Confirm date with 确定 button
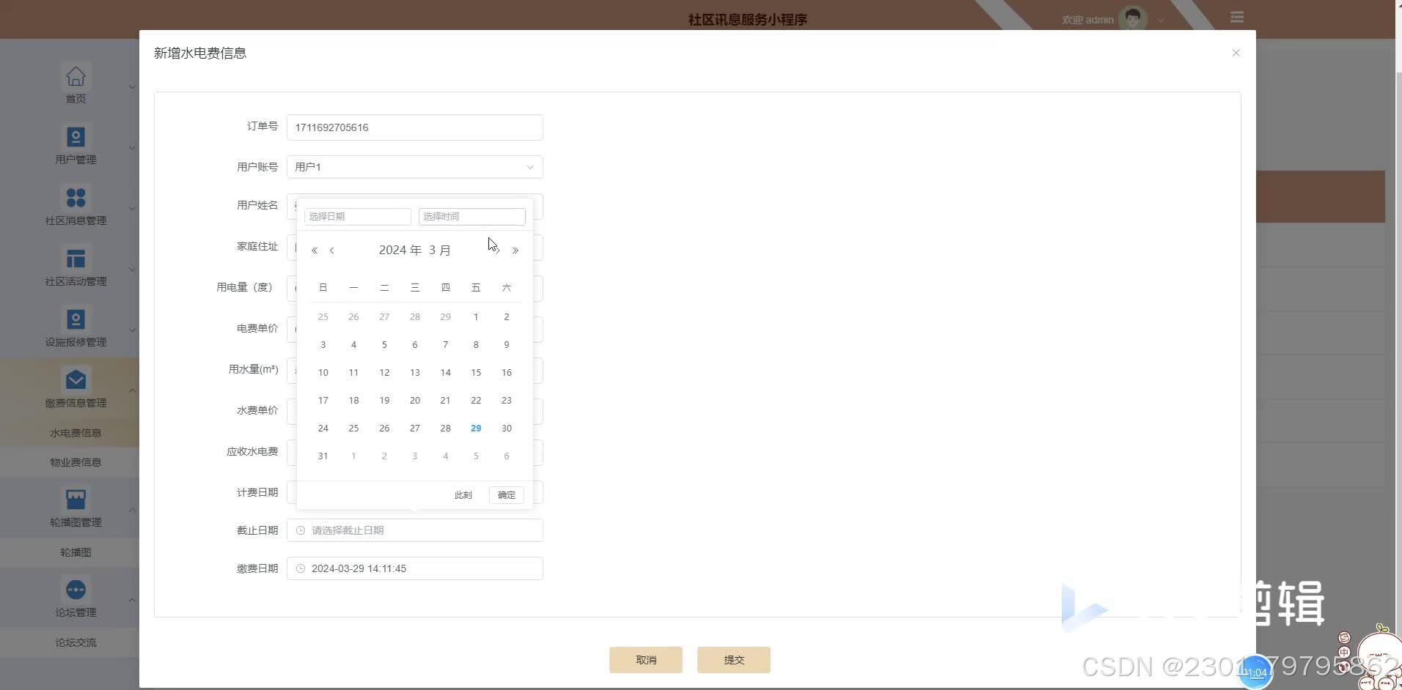1402x690 pixels. click(507, 495)
